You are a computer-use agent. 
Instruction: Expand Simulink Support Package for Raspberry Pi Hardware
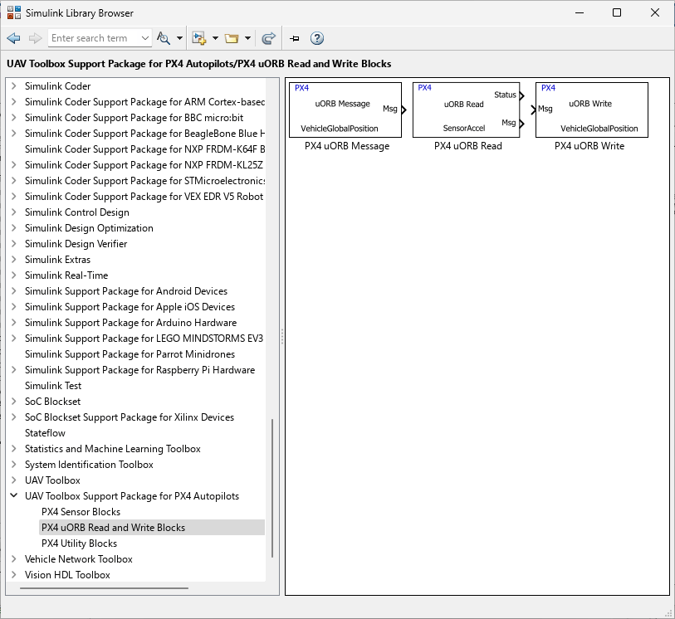[14, 370]
